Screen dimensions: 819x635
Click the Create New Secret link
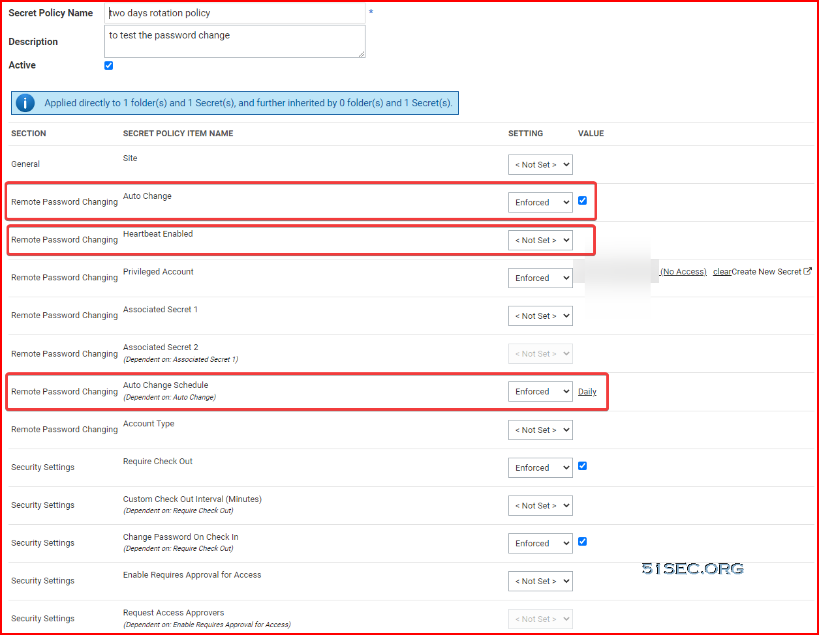pyautogui.click(x=766, y=272)
